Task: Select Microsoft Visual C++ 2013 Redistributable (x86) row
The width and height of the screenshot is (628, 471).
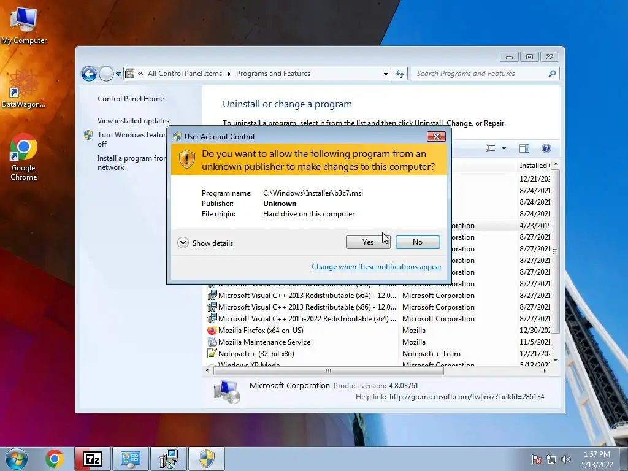Action: pyautogui.click(x=378, y=307)
